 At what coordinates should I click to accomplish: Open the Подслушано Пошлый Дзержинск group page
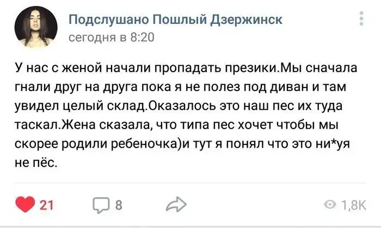pos(176,21)
